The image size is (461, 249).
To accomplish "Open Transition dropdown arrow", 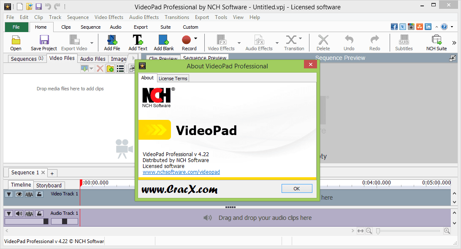I will [301, 38].
